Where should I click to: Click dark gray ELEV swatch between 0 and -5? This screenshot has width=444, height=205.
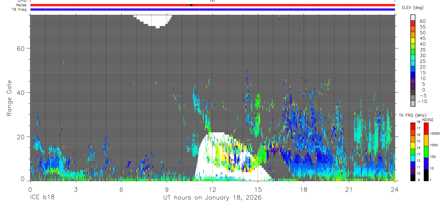pos(413,93)
